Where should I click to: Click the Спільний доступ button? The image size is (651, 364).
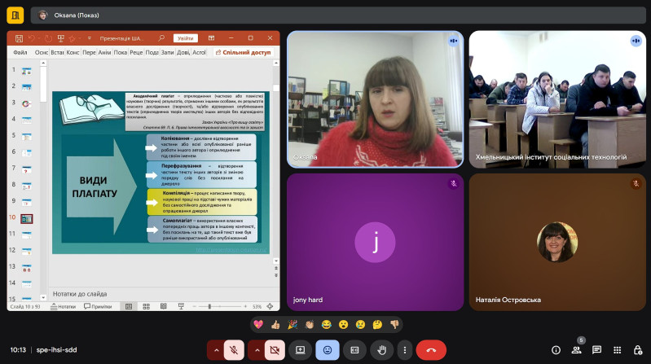coord(244,52)
